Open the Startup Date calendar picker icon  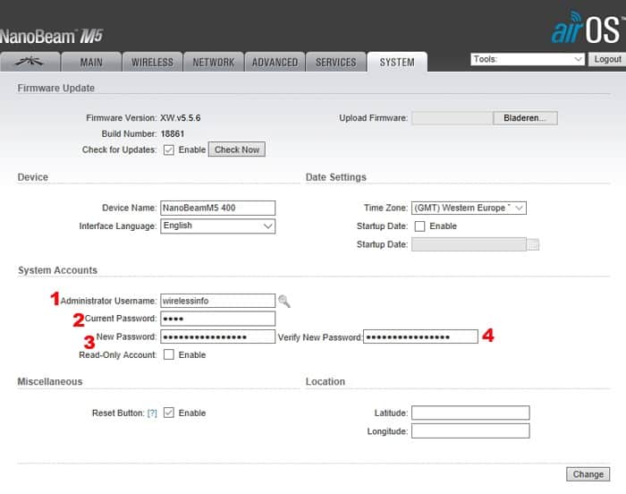pyautogui.click(x=533, y=244)
